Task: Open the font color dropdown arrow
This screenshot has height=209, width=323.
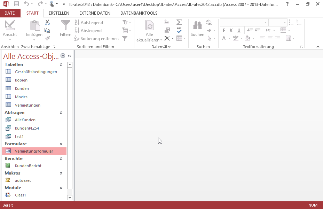Action: [x=229, y=39]
